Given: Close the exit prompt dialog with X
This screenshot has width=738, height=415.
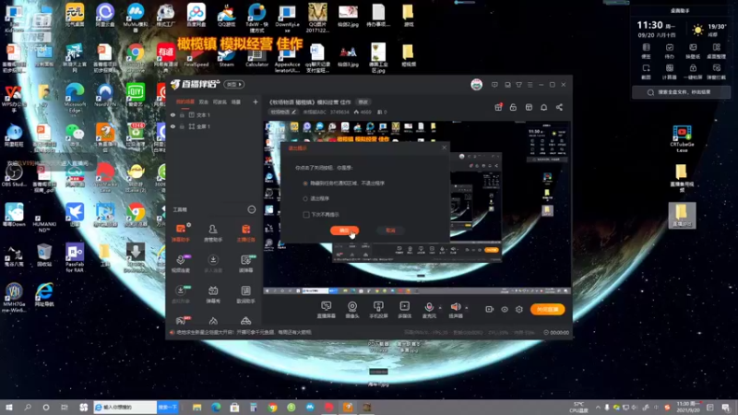Looking at the screenshot, I should [x=444, y=148].
